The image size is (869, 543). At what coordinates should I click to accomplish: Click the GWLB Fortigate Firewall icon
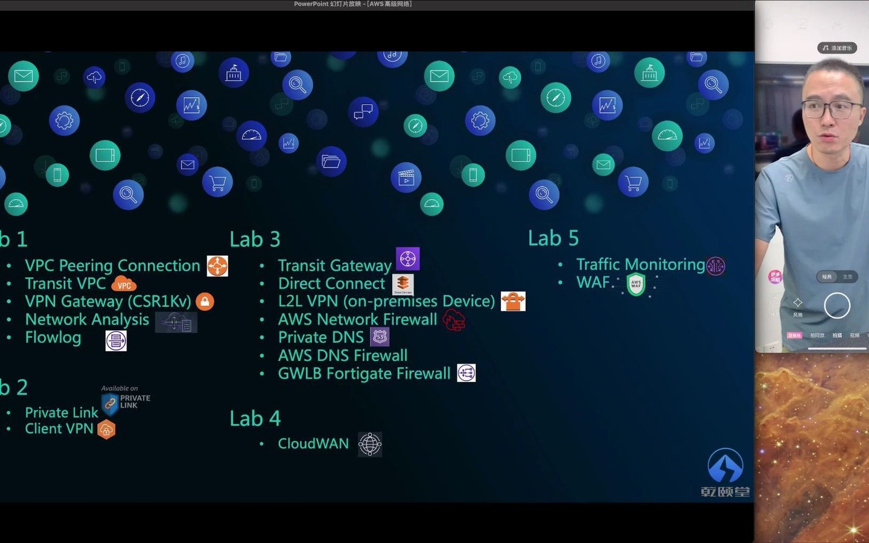[x=466, y=373]
